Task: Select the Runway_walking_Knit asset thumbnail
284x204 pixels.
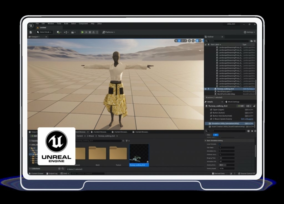Action: click(x=139, y=155)
